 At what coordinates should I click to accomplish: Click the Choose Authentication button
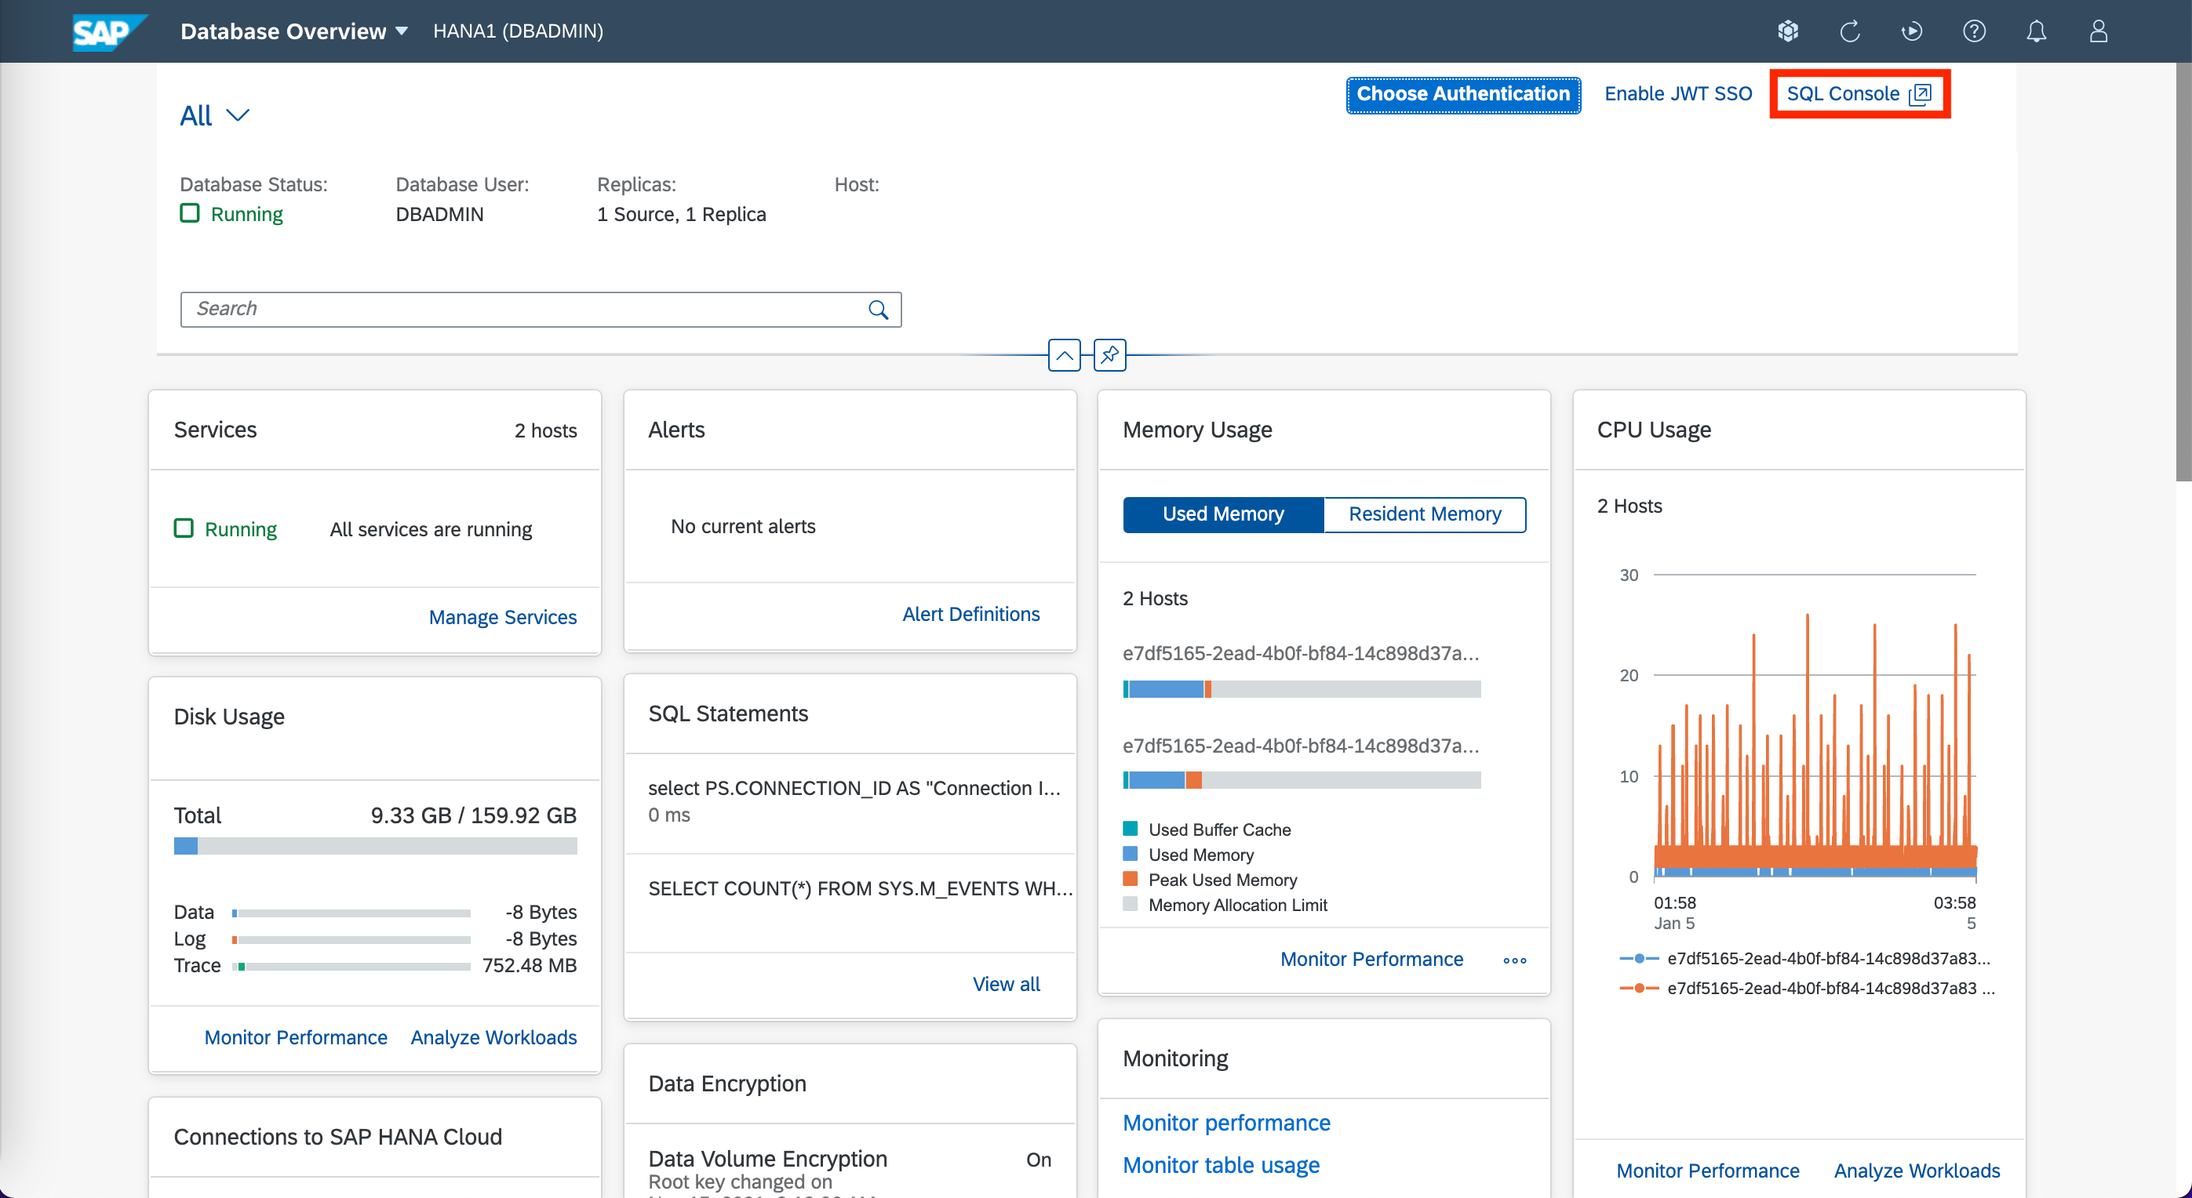pos(1462,93)
